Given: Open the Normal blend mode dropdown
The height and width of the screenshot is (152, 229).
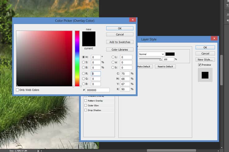Looking at the screenshot, I should 151,54.
